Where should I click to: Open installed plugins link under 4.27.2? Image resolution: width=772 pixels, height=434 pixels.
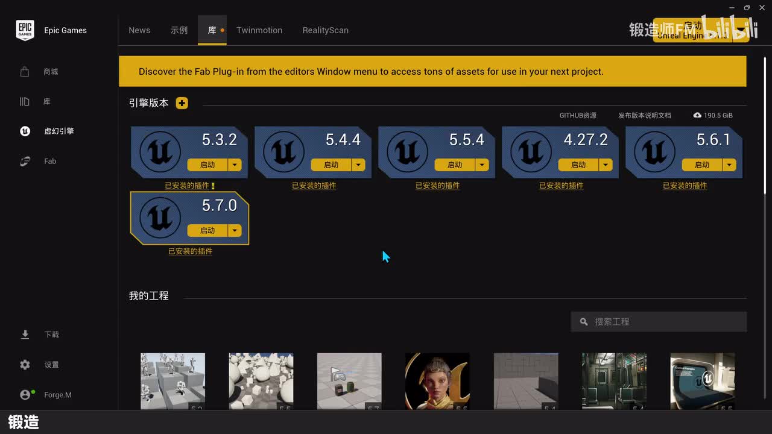pyautogui.click(x=562, y=186)
